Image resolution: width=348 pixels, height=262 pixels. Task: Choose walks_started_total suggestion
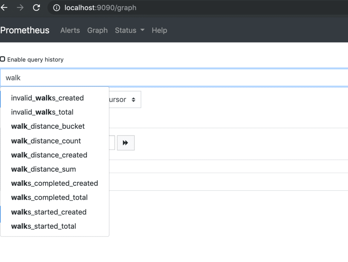43,226
